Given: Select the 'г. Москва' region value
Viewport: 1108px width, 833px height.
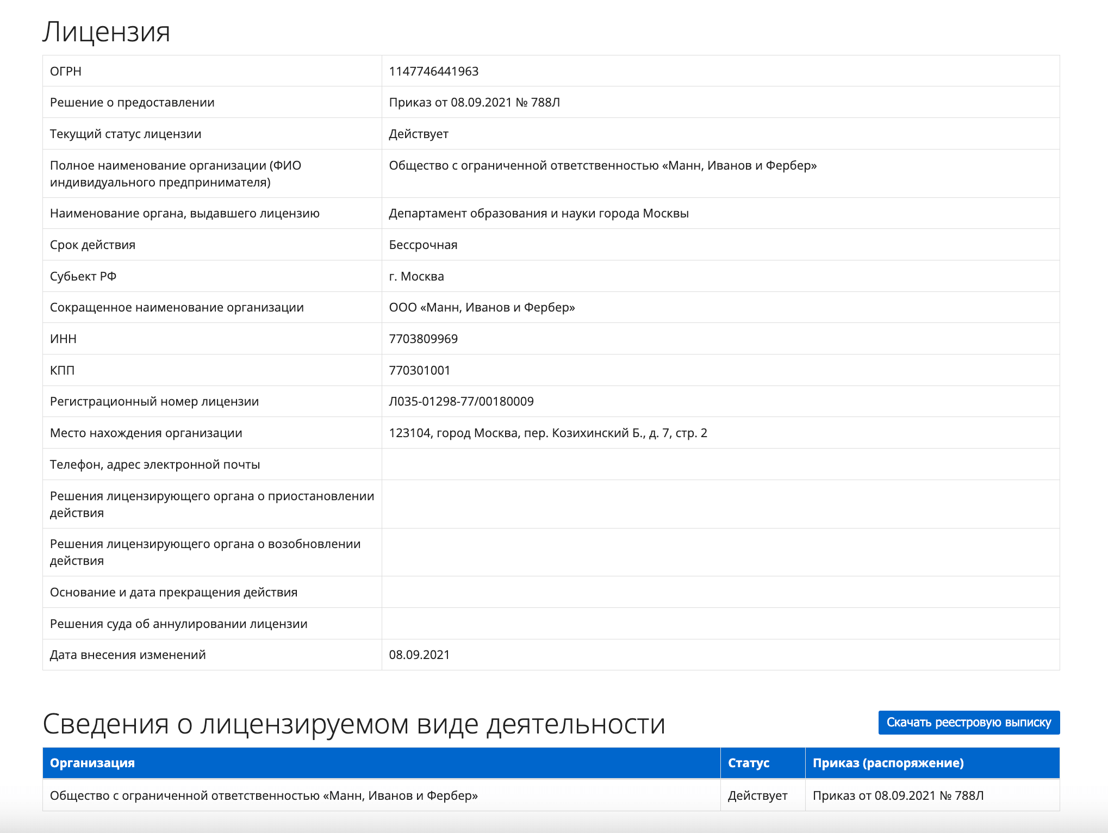Looking at the screenshot, I should coord(416,276).
